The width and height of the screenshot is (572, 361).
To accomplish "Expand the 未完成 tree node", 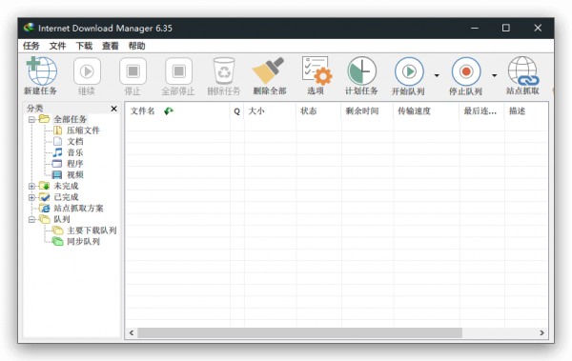I will coord(31,186).
